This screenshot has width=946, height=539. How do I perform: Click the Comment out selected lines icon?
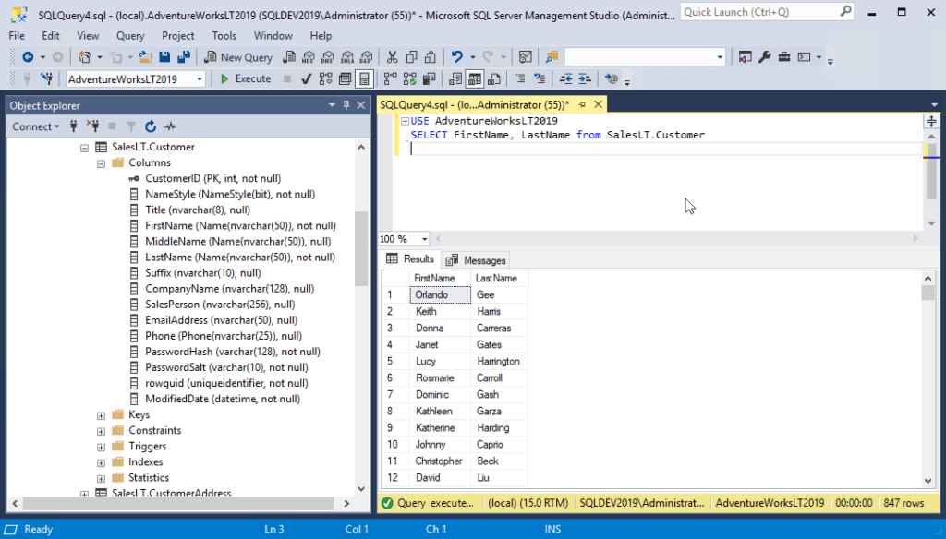(x=520, y=79)
